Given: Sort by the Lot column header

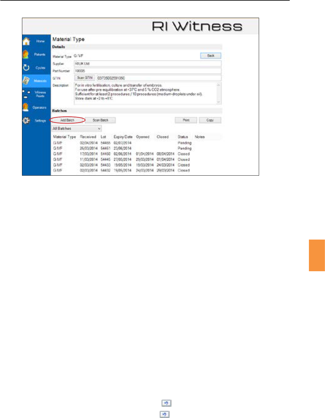Looking at the screenshot, I should 103,137.
